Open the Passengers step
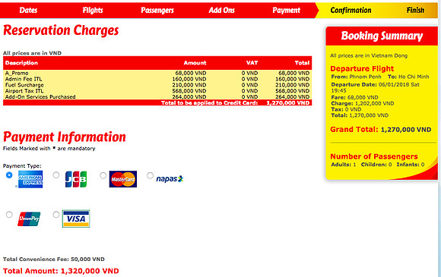 157,11
